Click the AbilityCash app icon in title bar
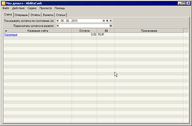 pyautogui.click(x=3, y=3)
